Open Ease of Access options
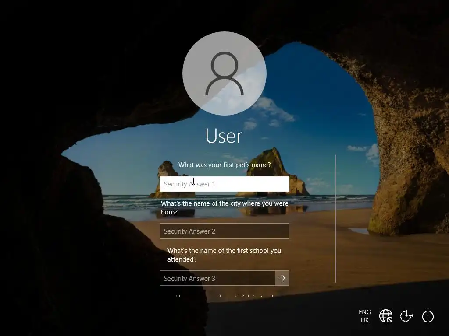Image resolution: width=449 pixels, height=336 pixels. (x=406, y=316)
